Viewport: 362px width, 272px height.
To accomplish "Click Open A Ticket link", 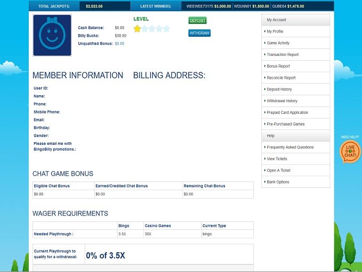I will click(x=278, y=170).
